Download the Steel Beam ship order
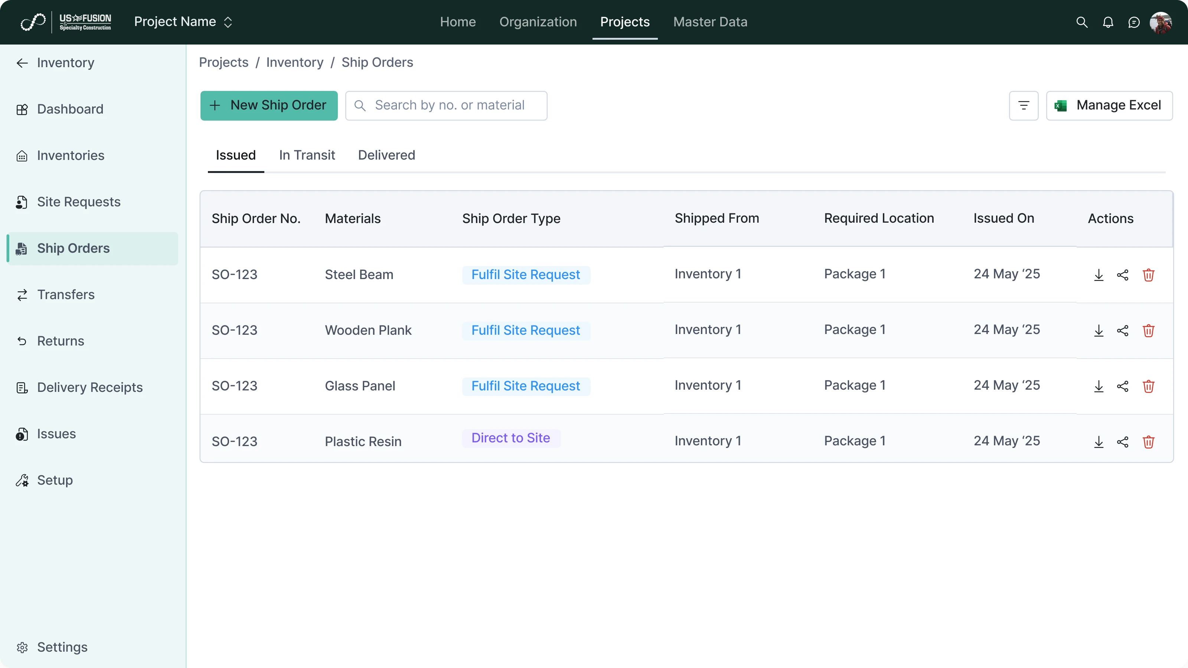The image size is (1188, 668). point(1099,275)
